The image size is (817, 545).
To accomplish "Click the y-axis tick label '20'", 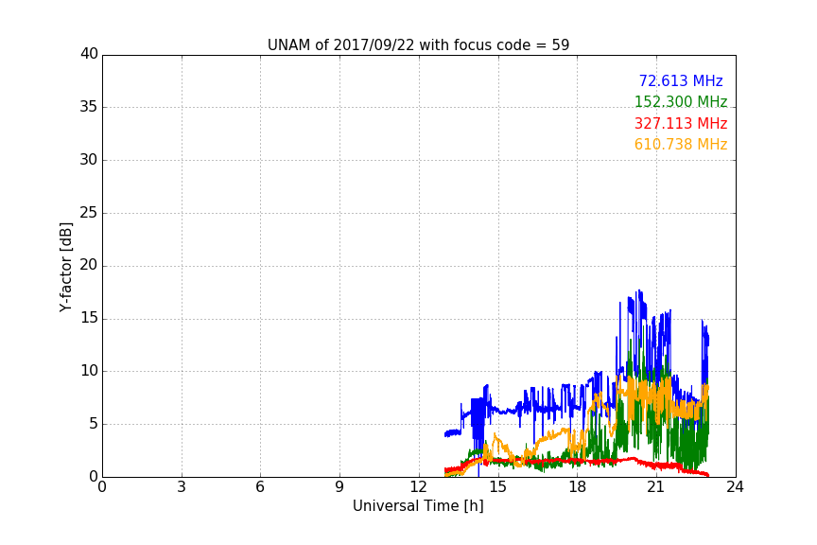I will click(89, 266).
